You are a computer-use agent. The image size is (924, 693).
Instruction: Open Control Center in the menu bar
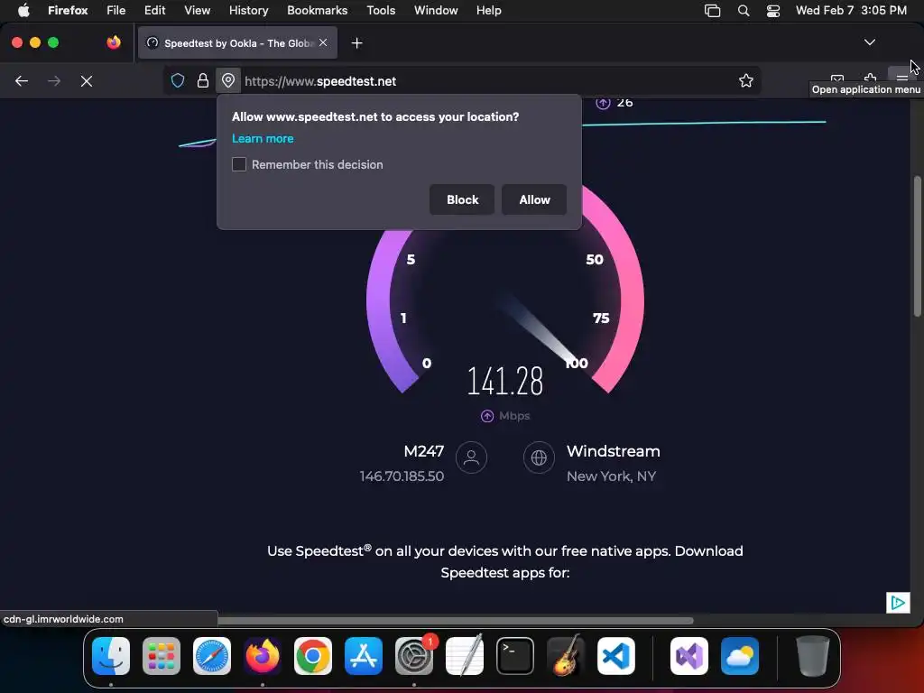click(x=773, y=11)
